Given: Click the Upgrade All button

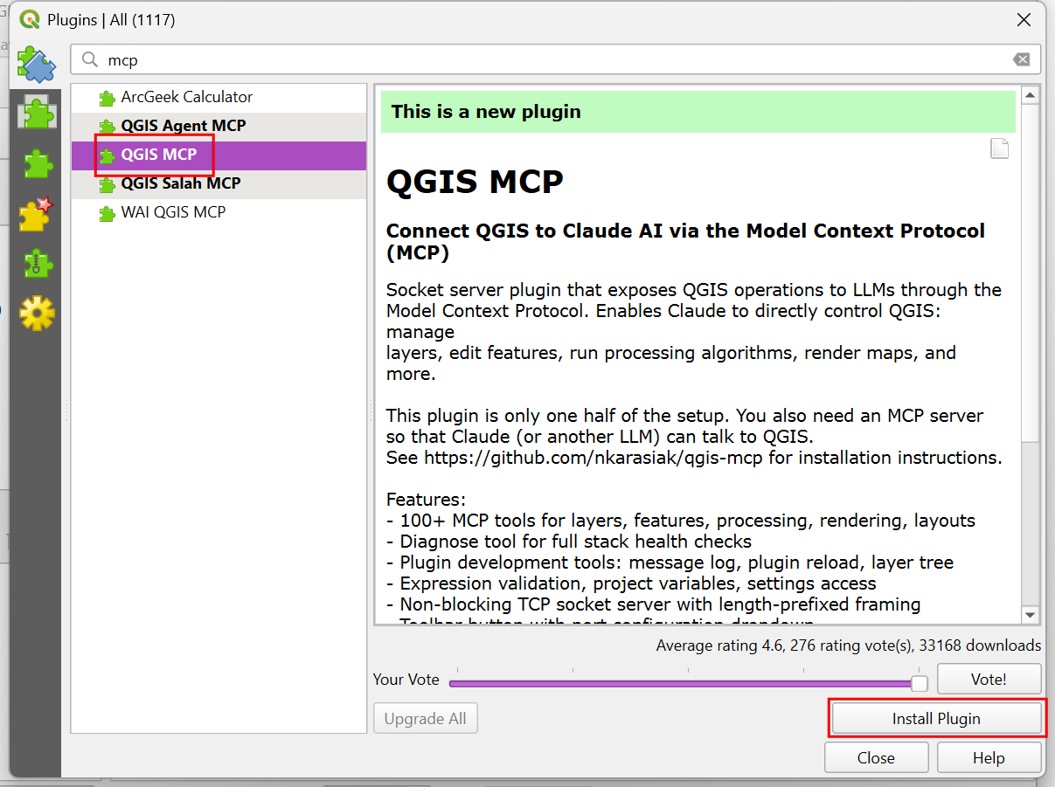Looking at the screenshot, I should point(426,719).
